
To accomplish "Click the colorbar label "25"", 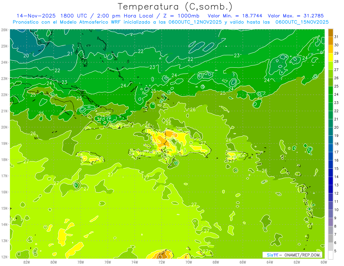I will [x=336, y=86].
